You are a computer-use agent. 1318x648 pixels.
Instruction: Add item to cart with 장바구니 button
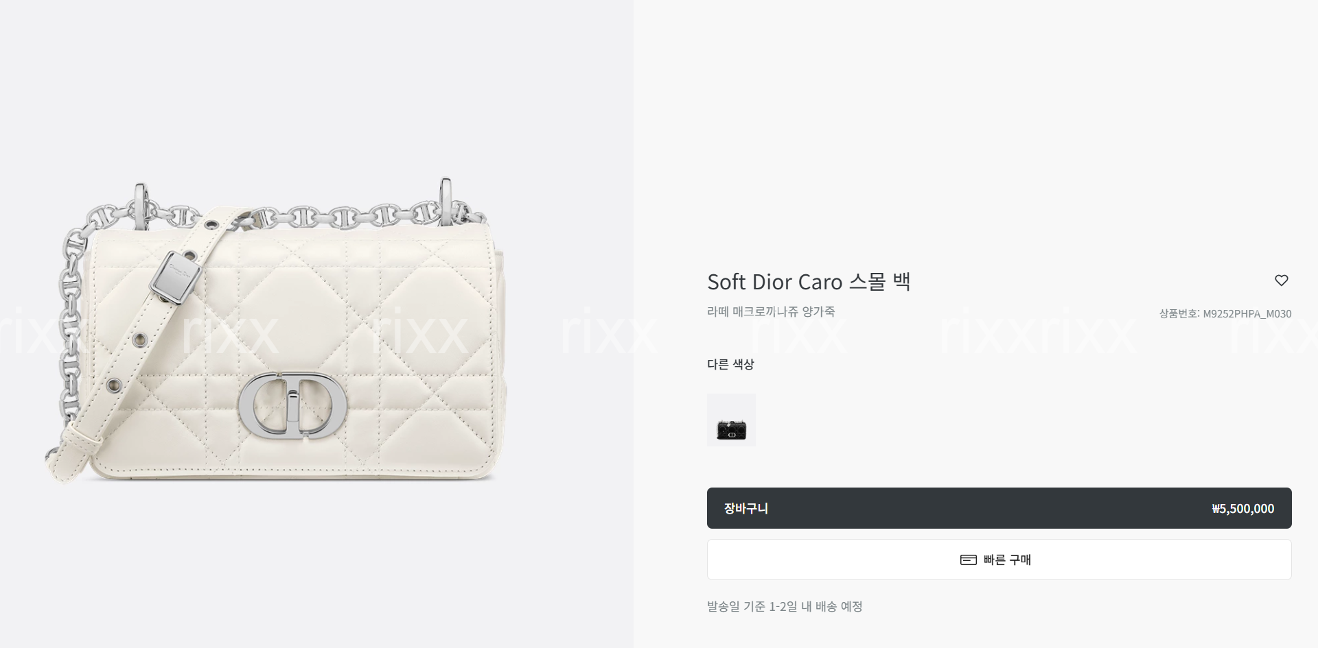click(999, 508)
